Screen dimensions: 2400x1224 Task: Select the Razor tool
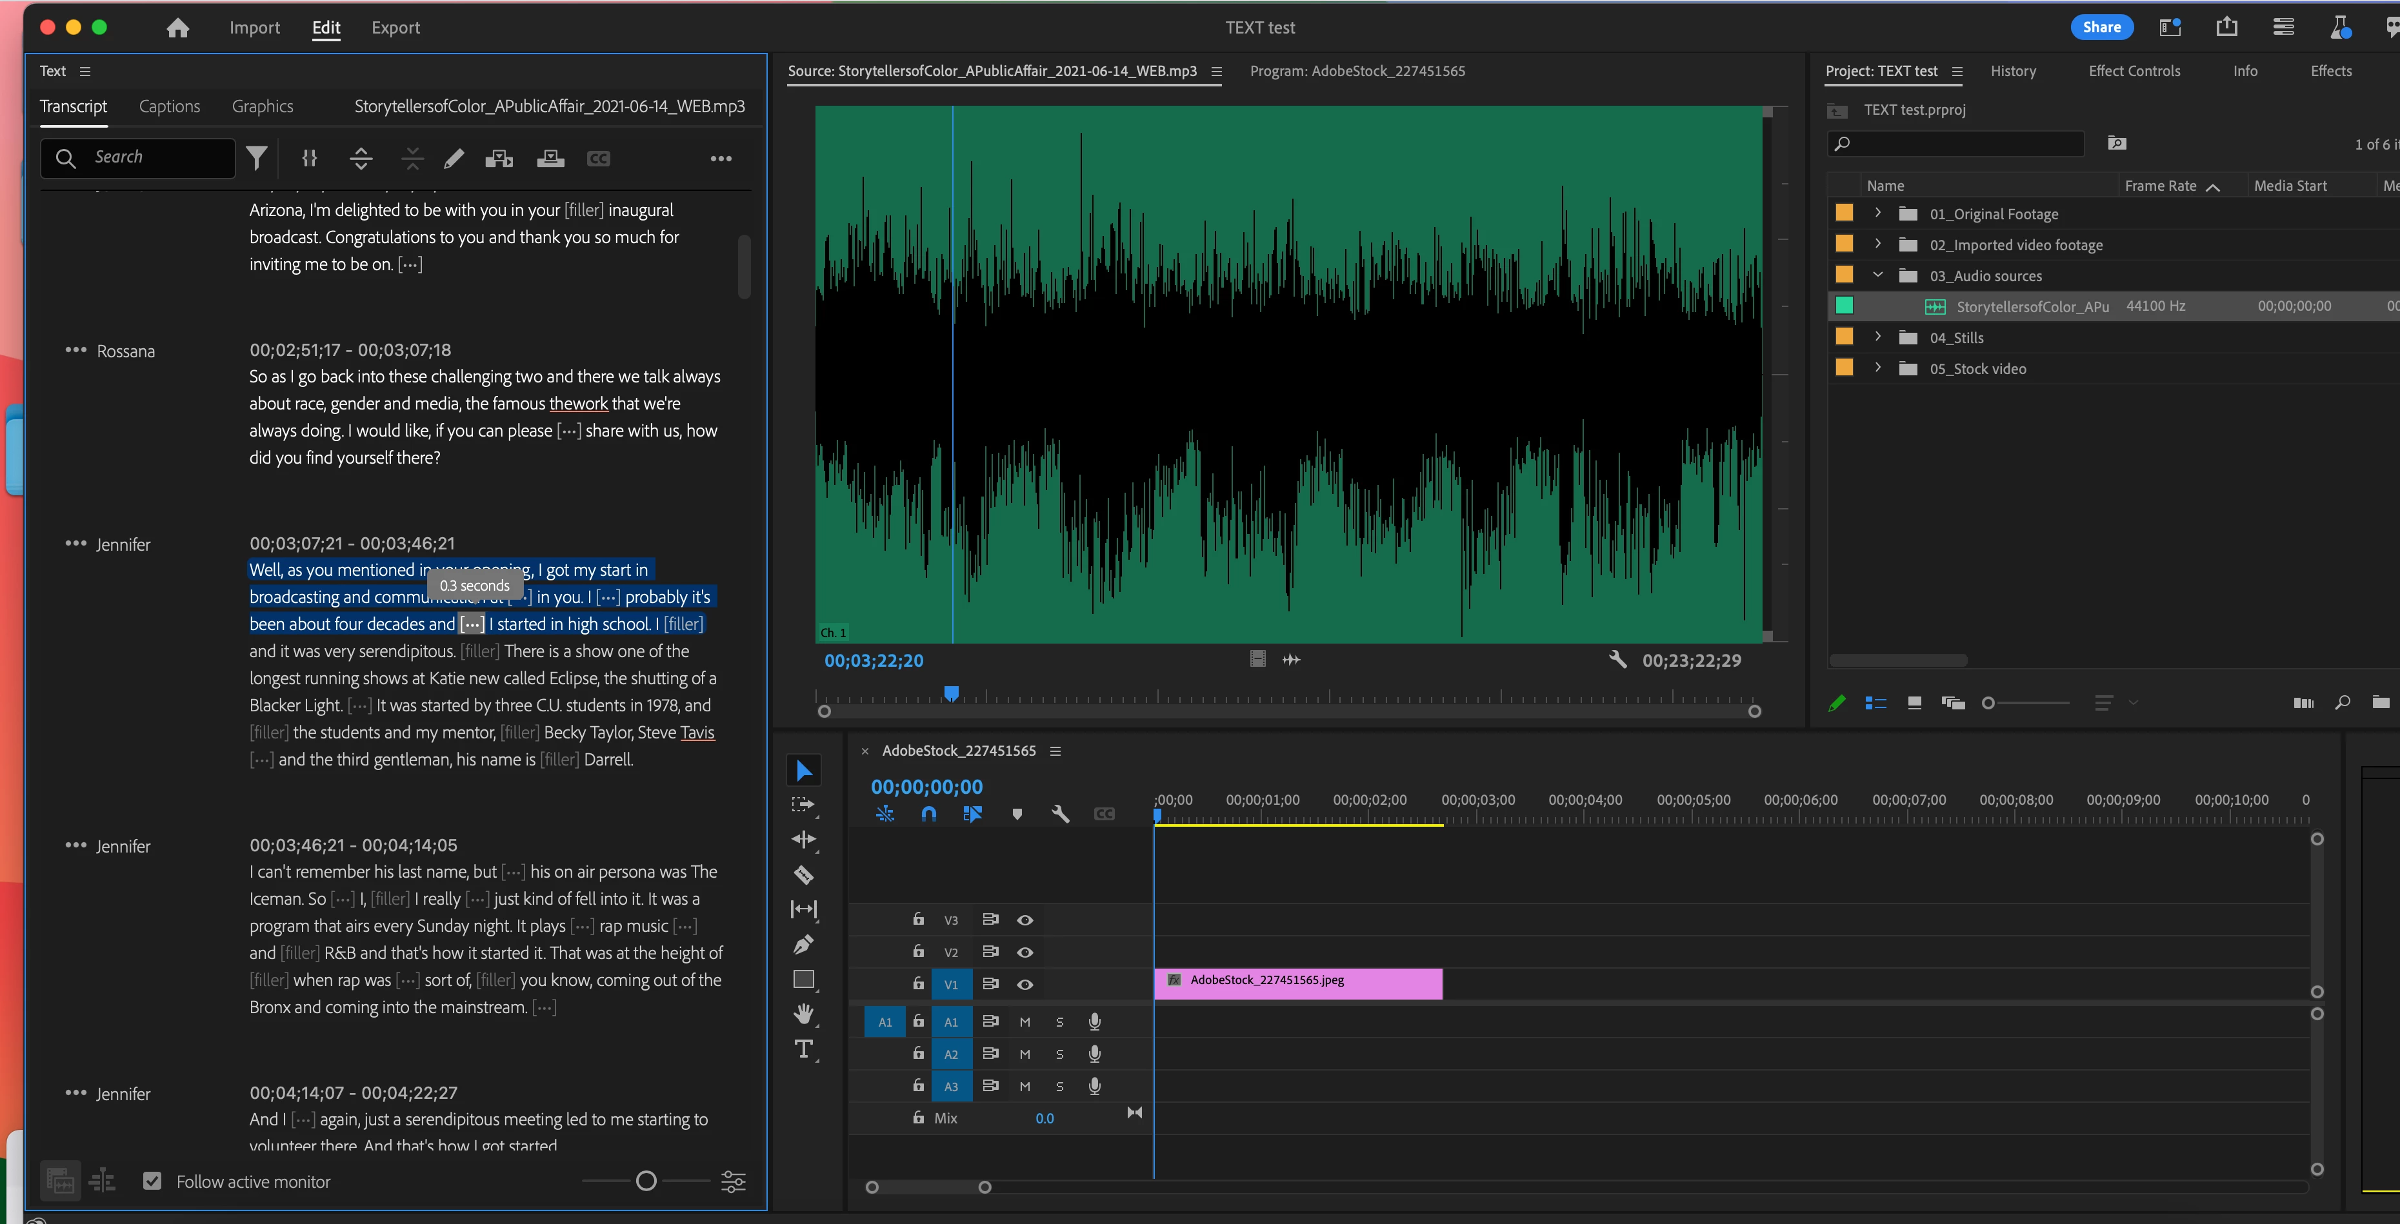[x=803, y=874]
